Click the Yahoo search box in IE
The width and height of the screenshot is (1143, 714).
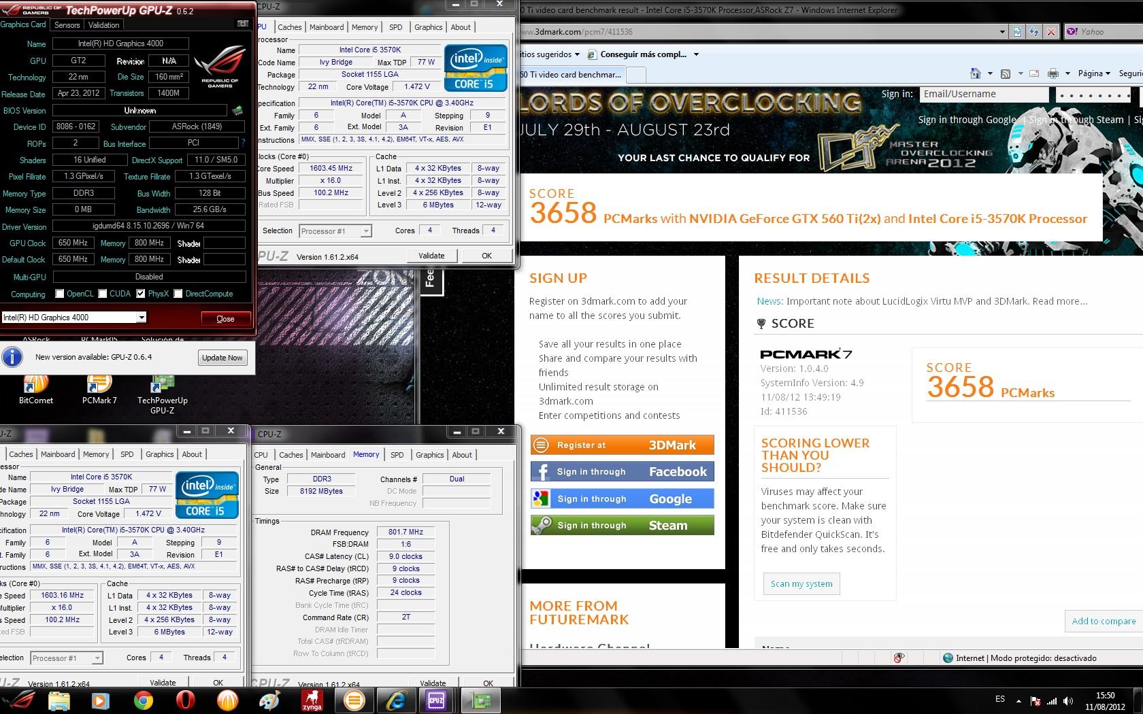pos(1103,31)
